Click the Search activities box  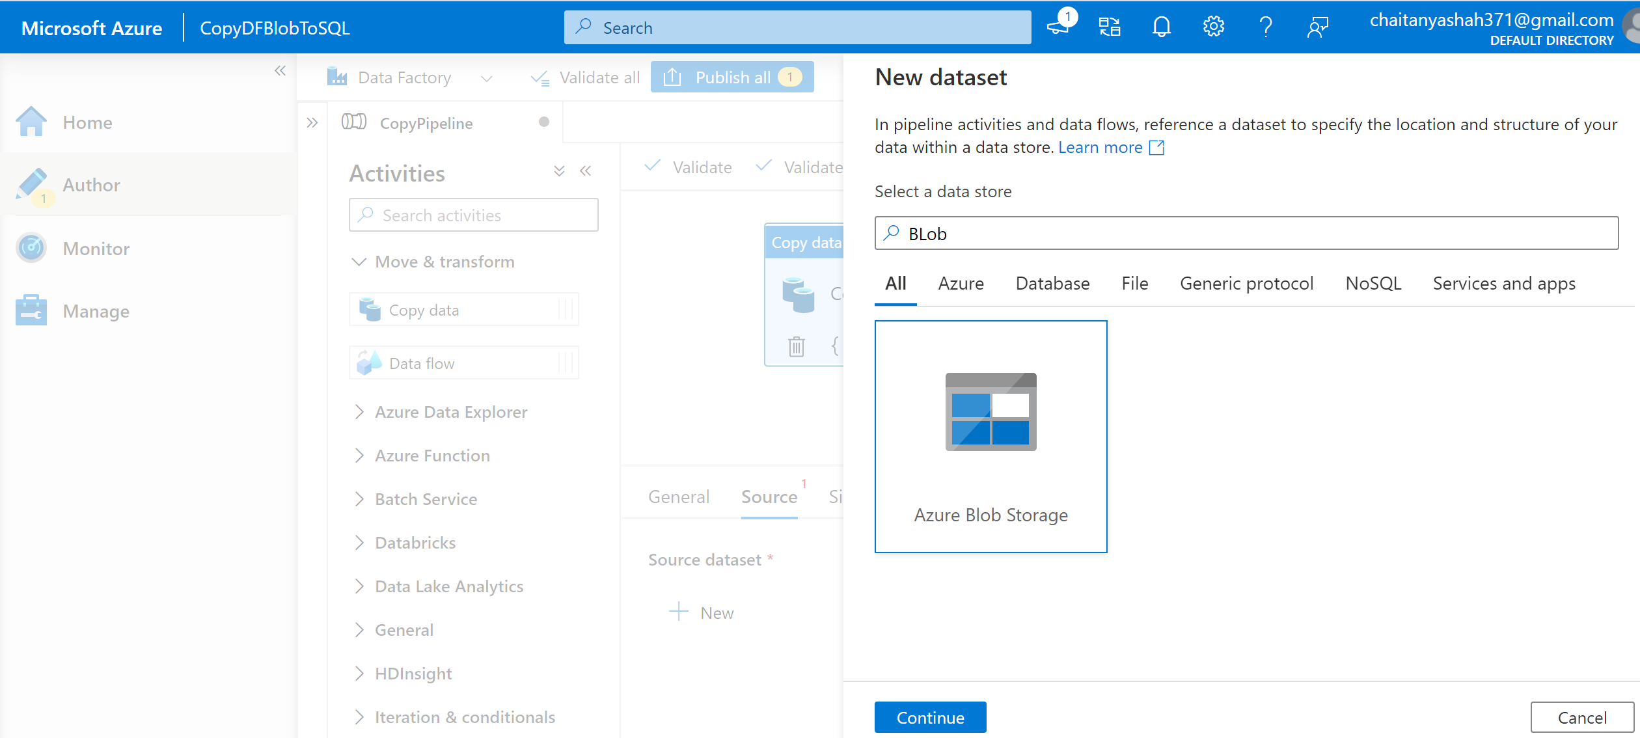pos(473,215)
